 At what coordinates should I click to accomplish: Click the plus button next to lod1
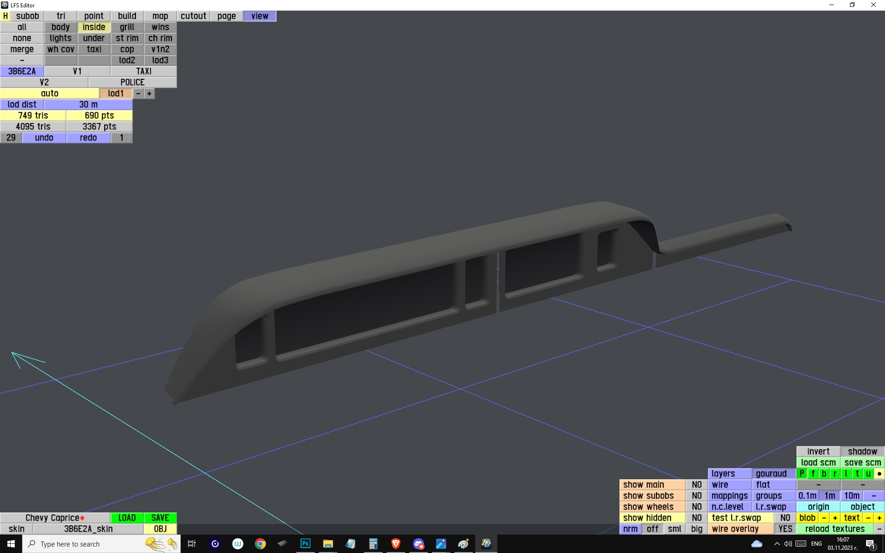[x=149, y=94]
